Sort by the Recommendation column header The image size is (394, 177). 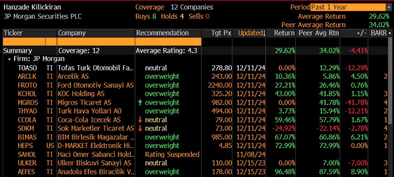pos(162,33)
